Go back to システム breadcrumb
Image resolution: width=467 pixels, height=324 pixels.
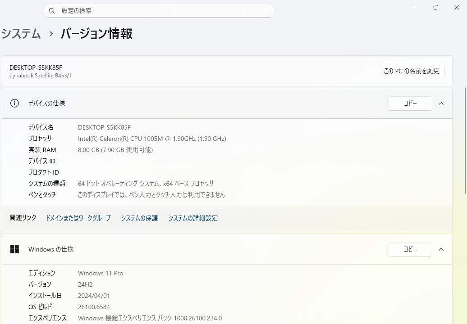(x=21, y=34)
